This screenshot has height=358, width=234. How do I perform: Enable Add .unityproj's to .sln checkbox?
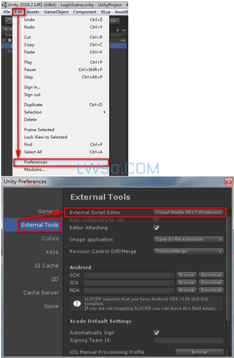click(156, 220)
